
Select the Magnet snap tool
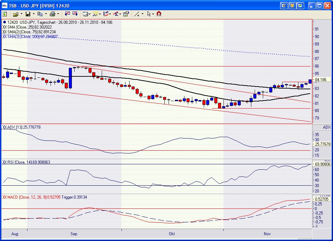[158, 14]
